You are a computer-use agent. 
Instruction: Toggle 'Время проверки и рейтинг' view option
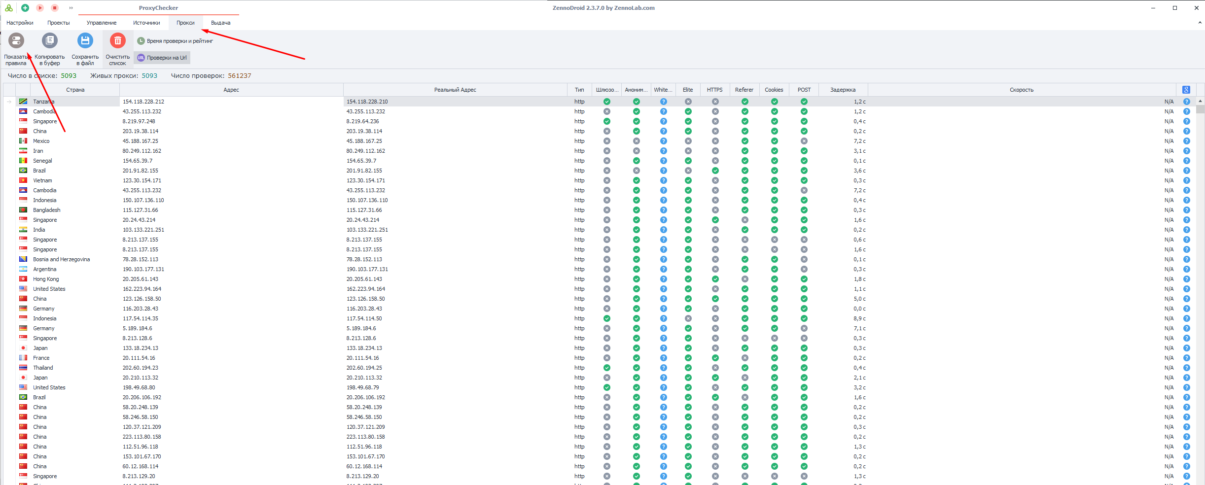175,41
